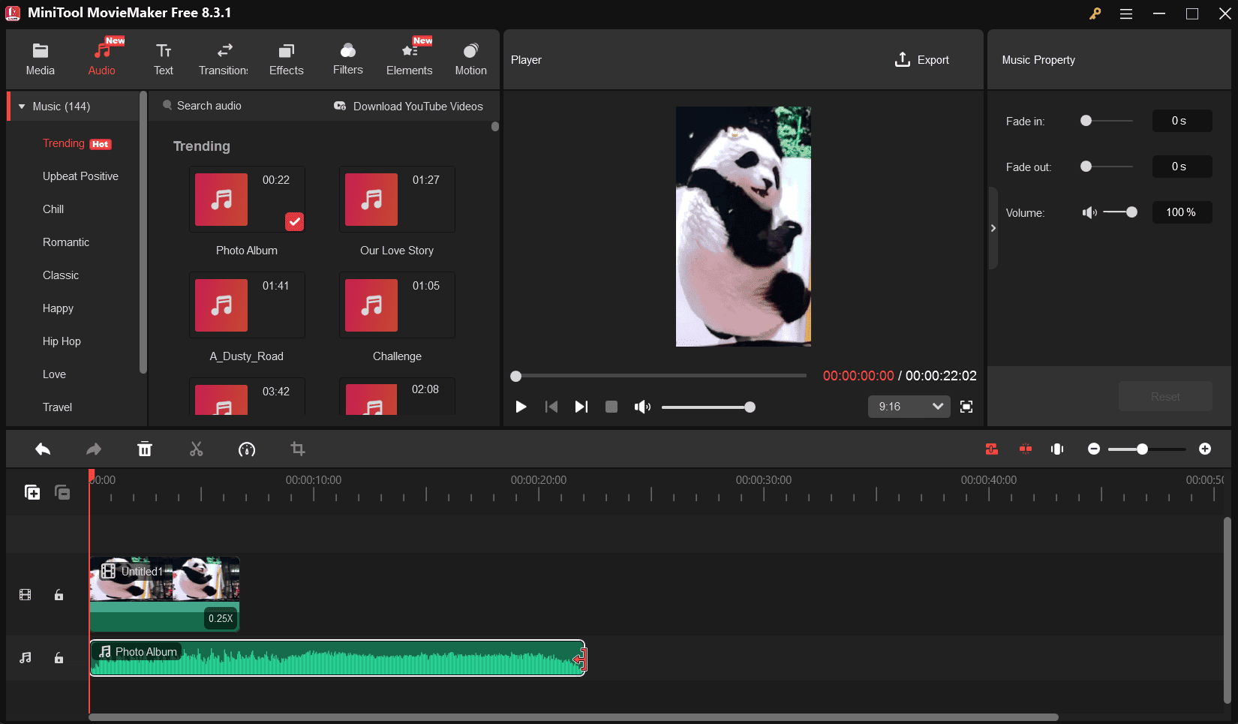1238x724 pixels.
Task: Open the hamburger menu
Action: pyautogui.click(x=1126, y=14)
